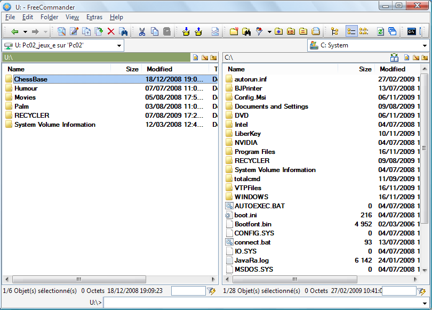This screenshot has width=432, height=310.
Task: Click the edit file pencil icon
Action: coord(74,31)
